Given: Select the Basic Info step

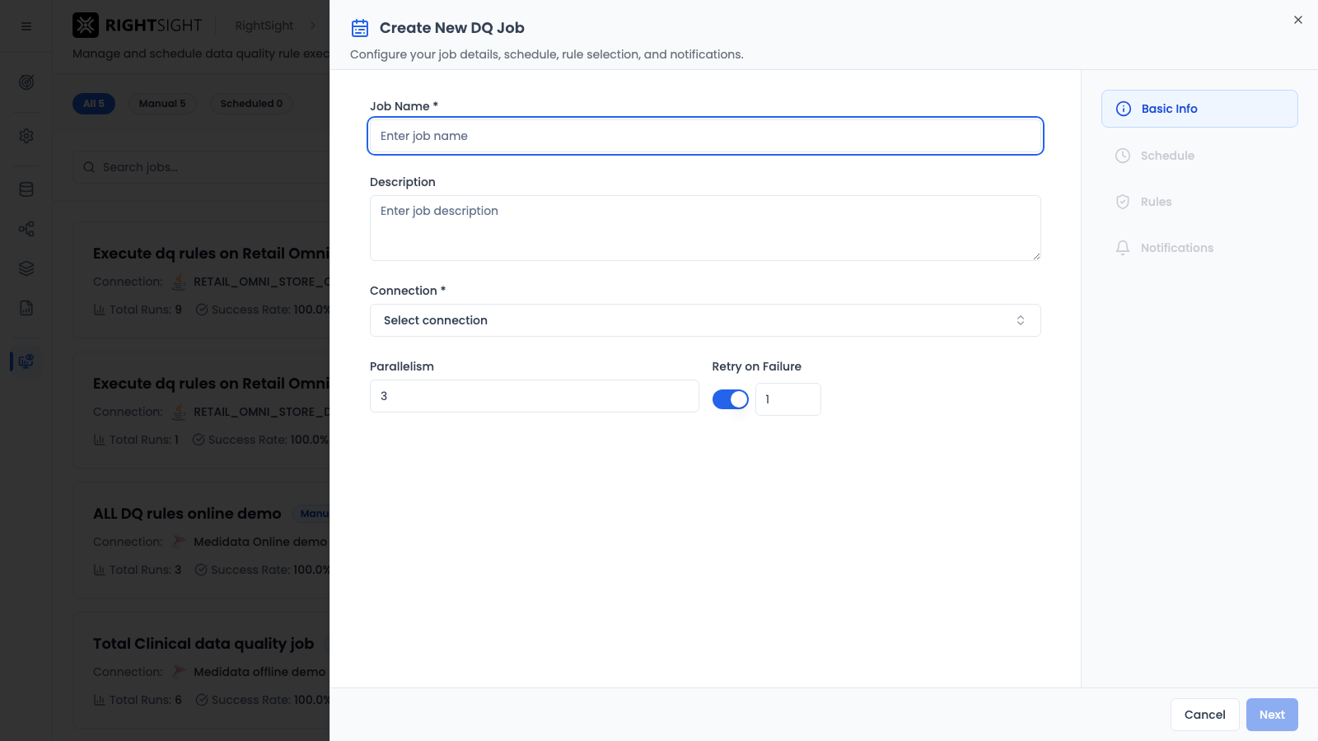Looking at the screenshot, I should [x=1199, y=109].
